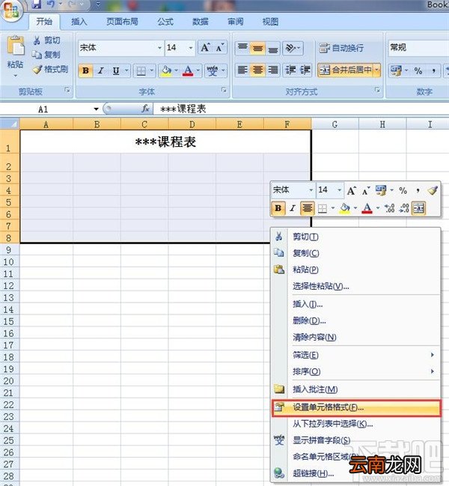Switch to the 视图 (View) tab
449x486 pixels.
tap(270, 22)
